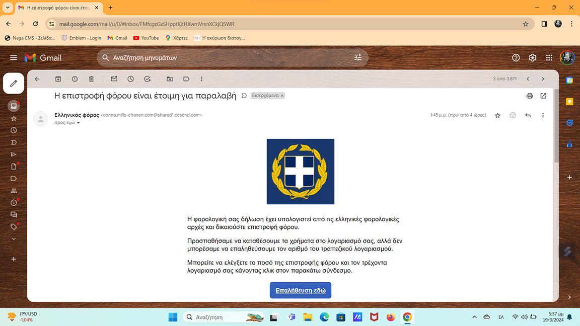Print the email using the printer icon
Viewport: 580px width, 326px height.
tap(529, 96)
